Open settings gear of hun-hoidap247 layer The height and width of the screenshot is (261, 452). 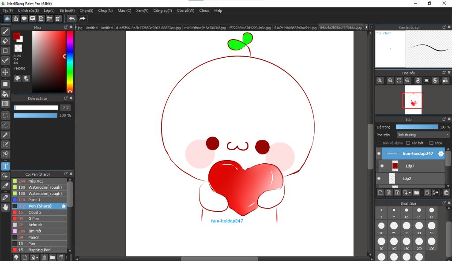pos(441,154)
